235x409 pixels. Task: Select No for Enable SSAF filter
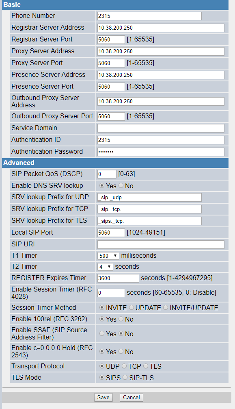coord(121,334)
